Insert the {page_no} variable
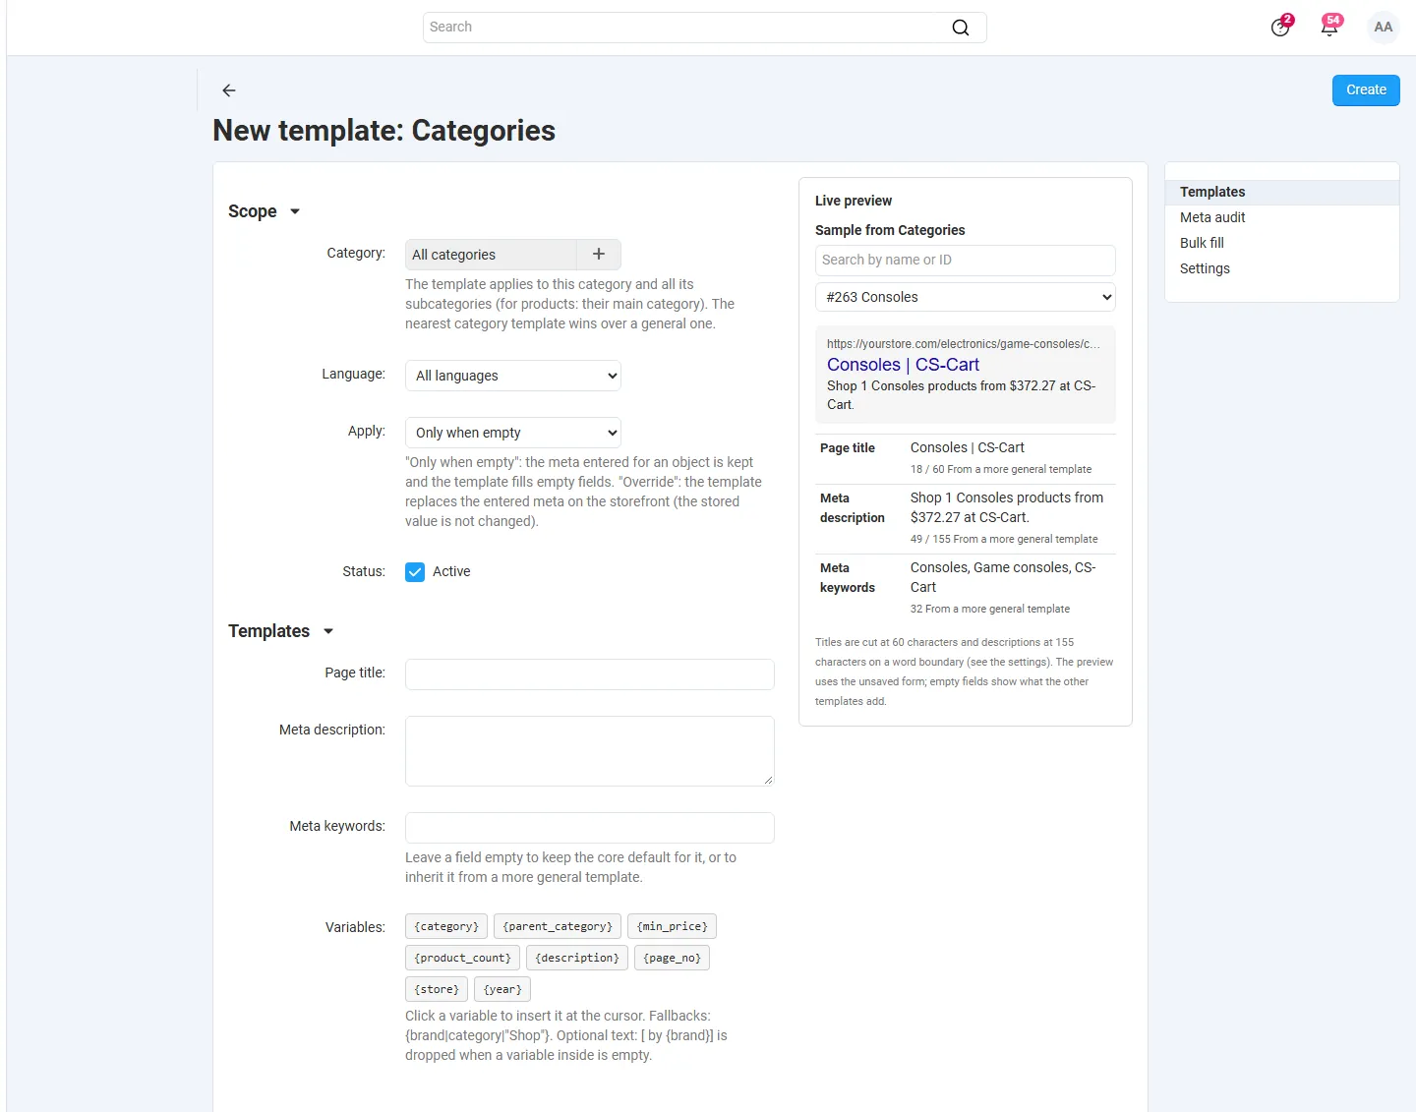 coord(673,958)
